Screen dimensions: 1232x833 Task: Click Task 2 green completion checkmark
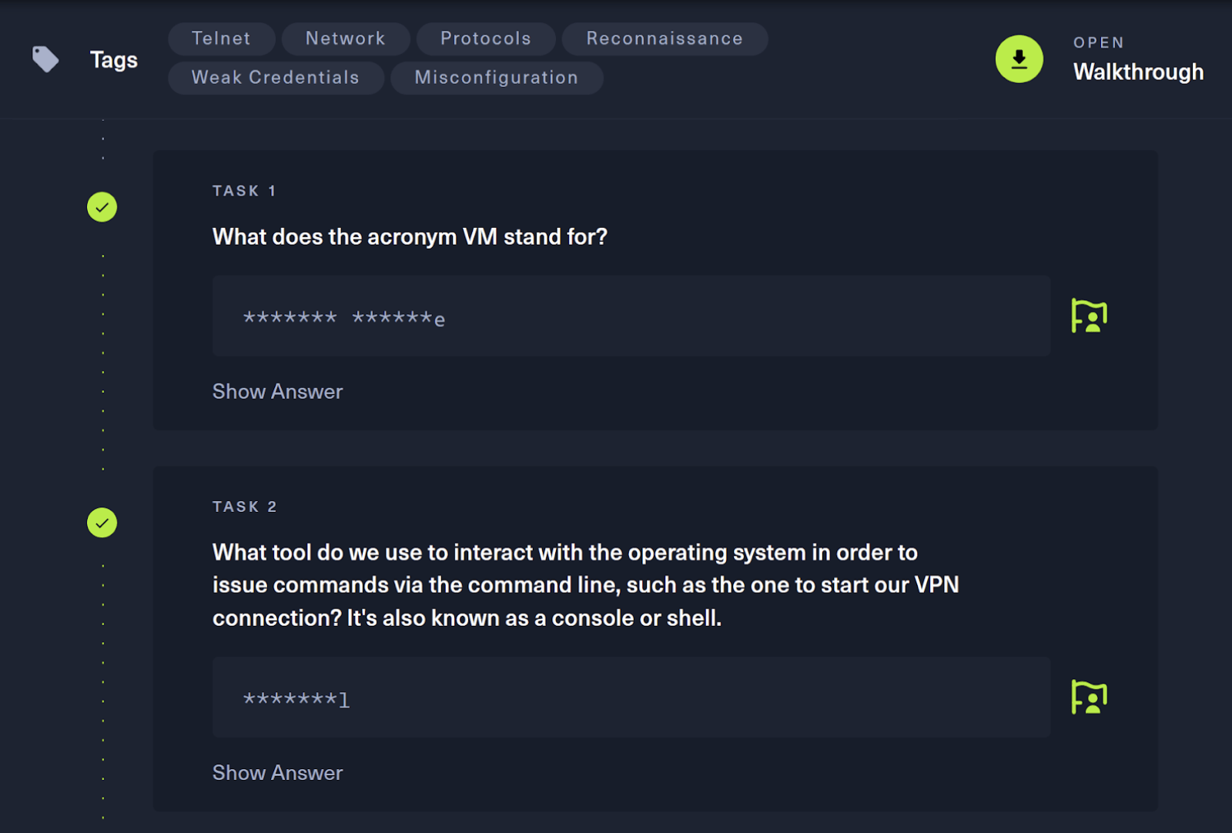[102, 523]
